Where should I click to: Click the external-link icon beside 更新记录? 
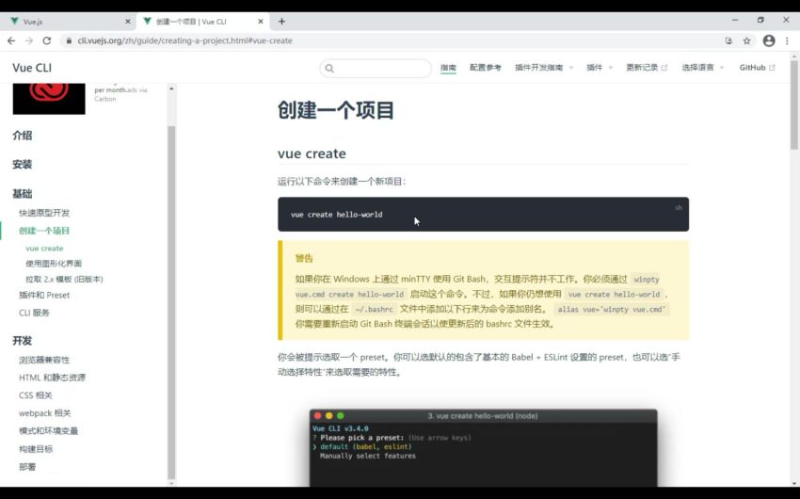point(664,68)
